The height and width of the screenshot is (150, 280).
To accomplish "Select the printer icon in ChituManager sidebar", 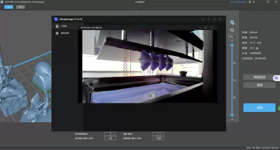I will tap(57, 26).
